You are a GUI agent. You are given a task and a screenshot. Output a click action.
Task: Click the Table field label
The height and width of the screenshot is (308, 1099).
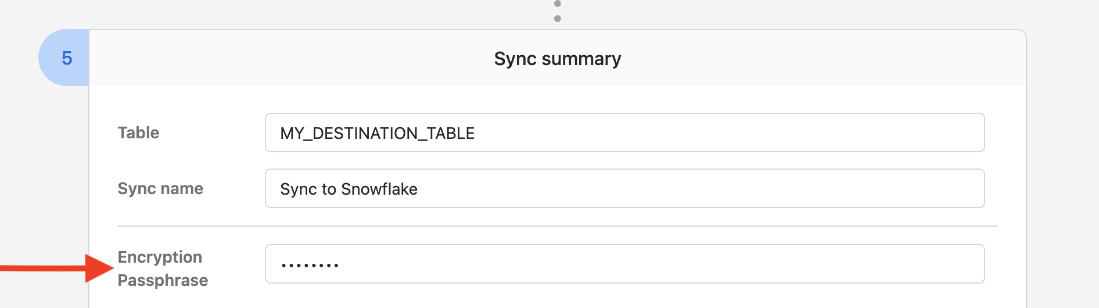pyautogui.click(x=138, y=132)
